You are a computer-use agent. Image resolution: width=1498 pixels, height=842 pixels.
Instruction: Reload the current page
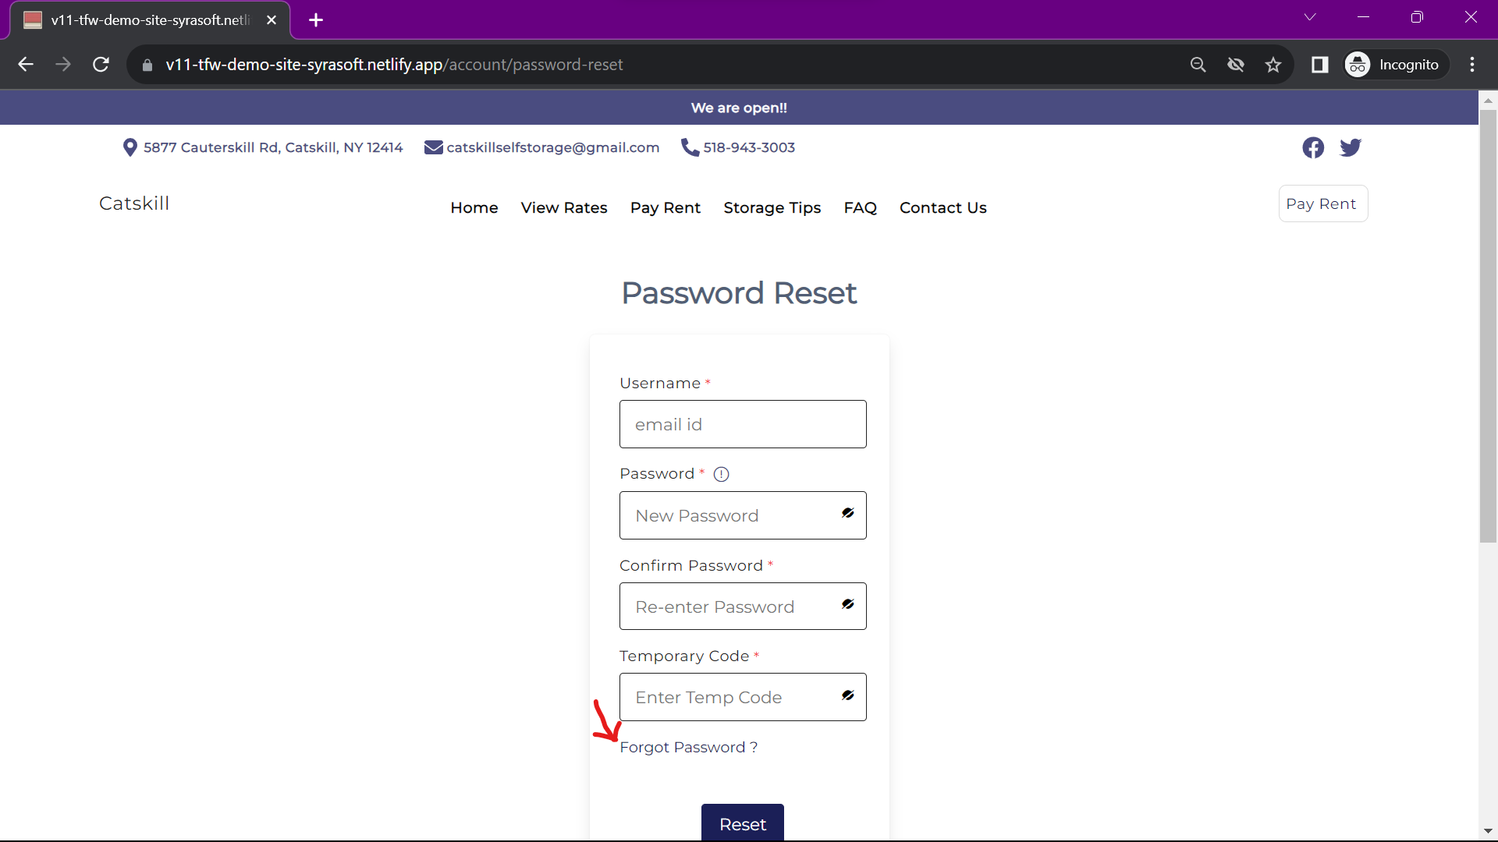(101, 65)
